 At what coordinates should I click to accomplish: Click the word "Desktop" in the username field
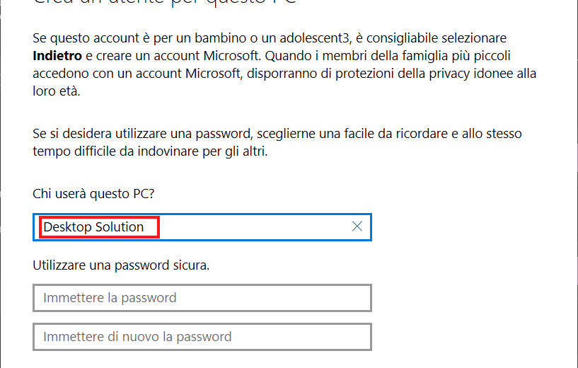tap(67, 227)
